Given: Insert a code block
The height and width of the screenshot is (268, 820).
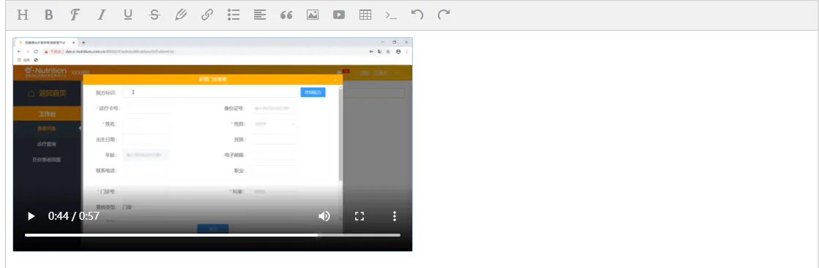Looking at the screenshot, I should pyautogui.click(x=391, y=15).
